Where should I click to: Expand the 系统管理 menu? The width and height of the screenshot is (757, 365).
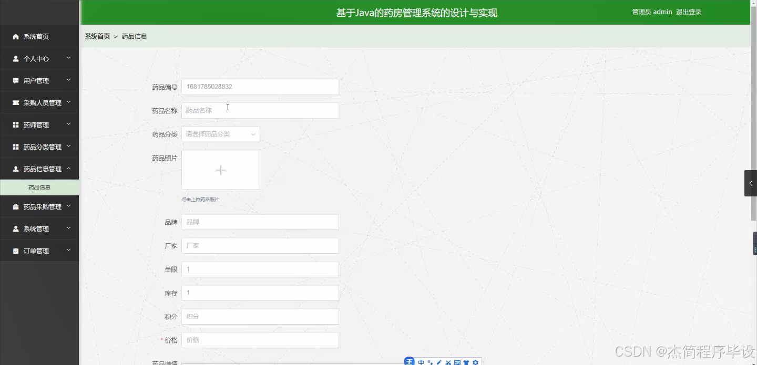[39, 228]
